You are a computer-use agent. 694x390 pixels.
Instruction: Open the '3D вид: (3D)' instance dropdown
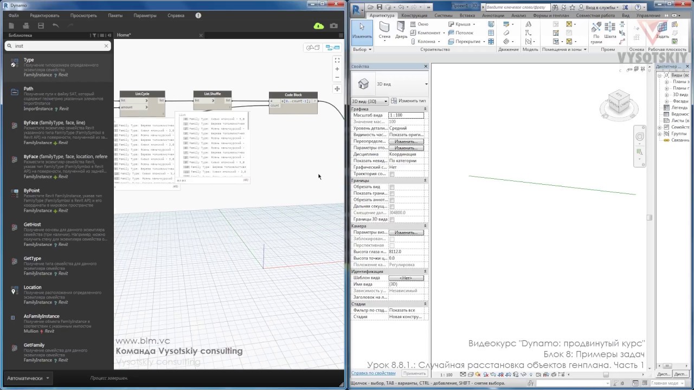point(370,101)
